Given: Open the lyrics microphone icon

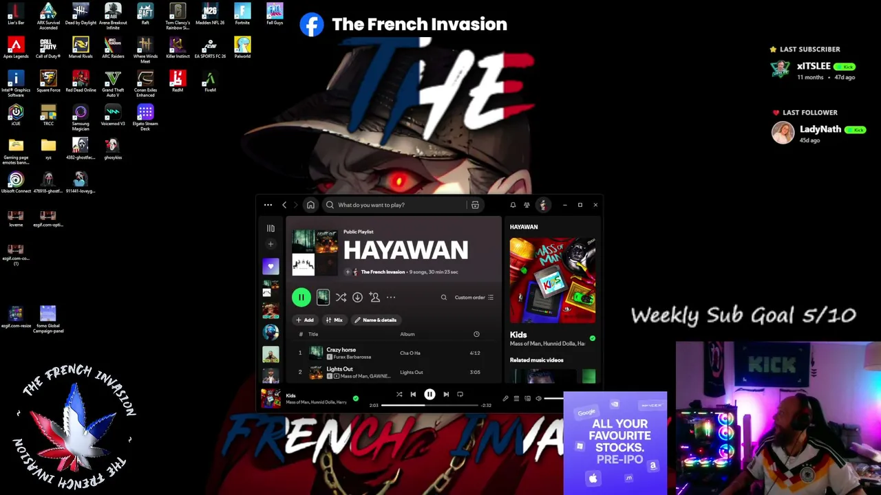Looking at the screenshot, I should [505, 399].
